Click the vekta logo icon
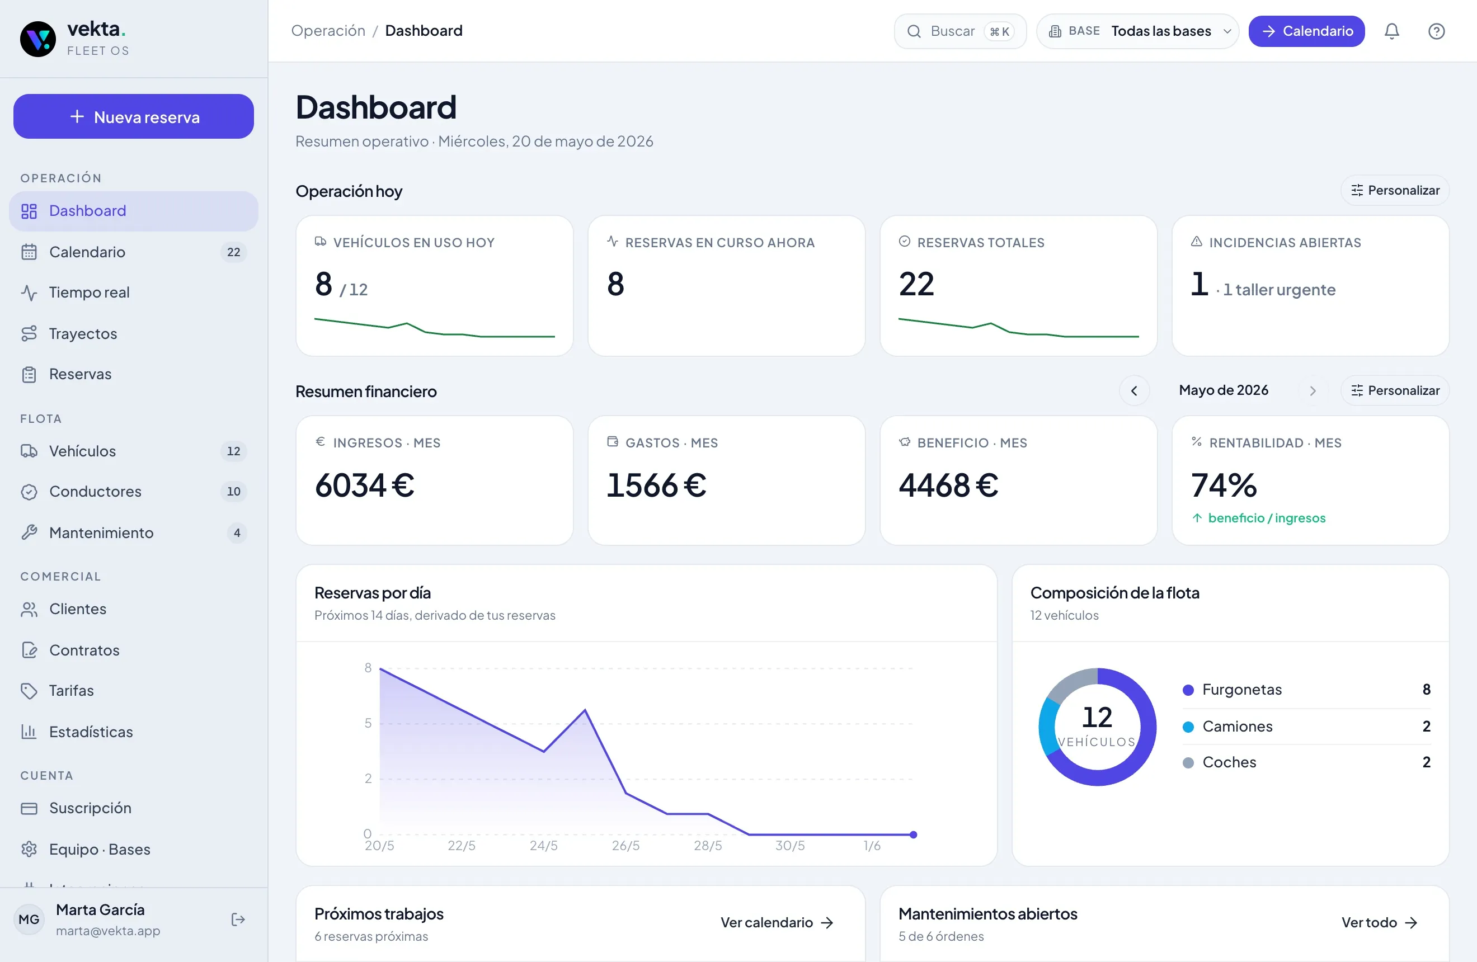 [x=38, y=39]
